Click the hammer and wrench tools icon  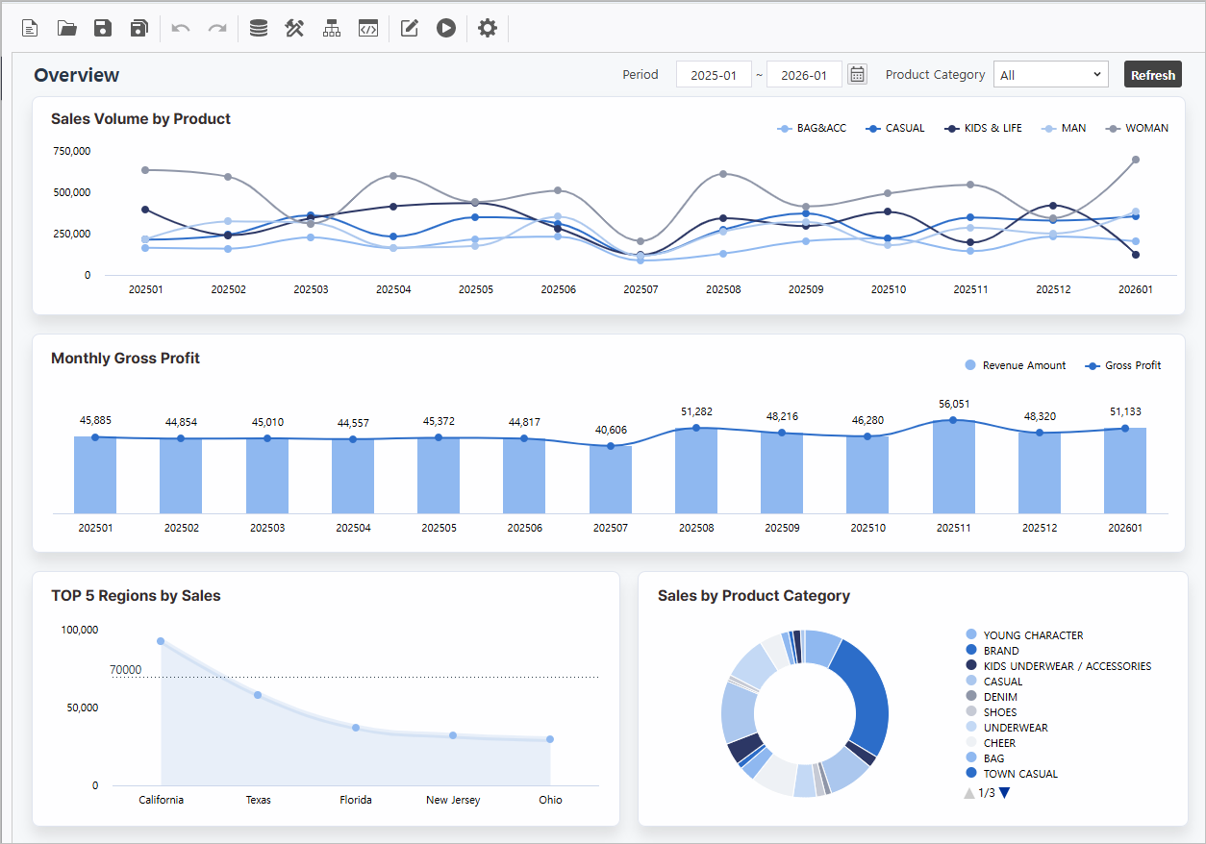coord(294,28)
